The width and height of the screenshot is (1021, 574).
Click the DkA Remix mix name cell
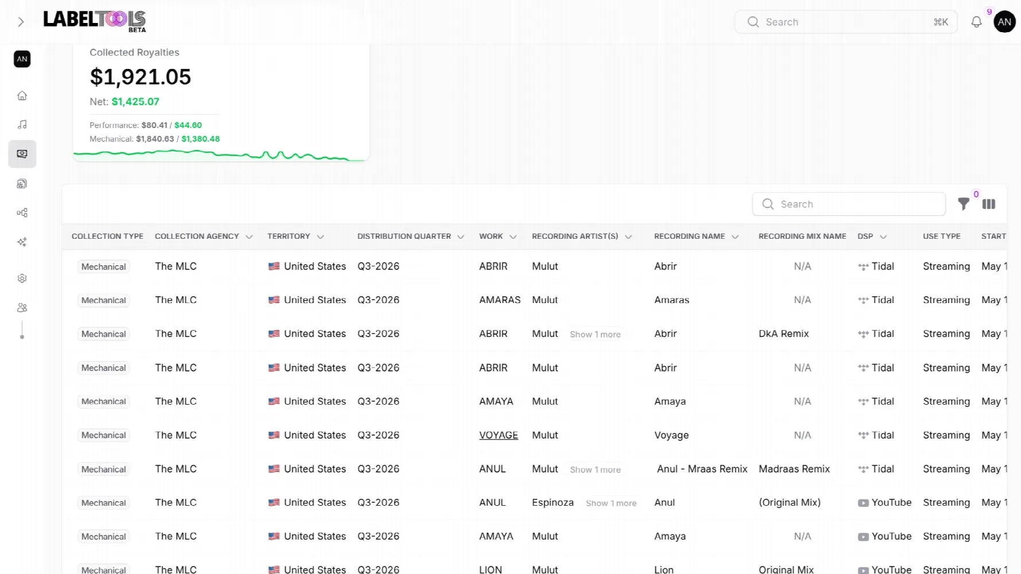(783, 333)
